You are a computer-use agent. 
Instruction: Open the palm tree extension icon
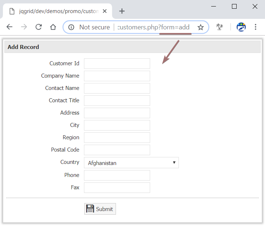[219, 27]
